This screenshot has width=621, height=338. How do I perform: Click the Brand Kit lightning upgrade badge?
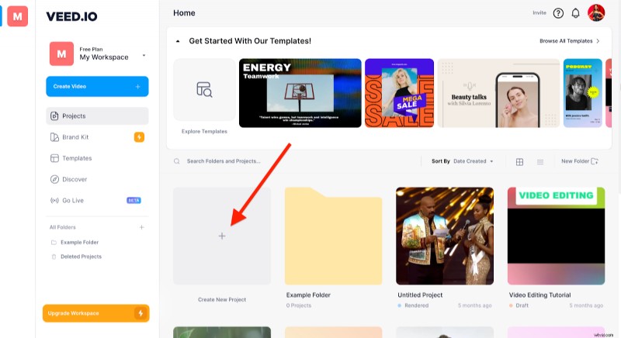[139, 137]
